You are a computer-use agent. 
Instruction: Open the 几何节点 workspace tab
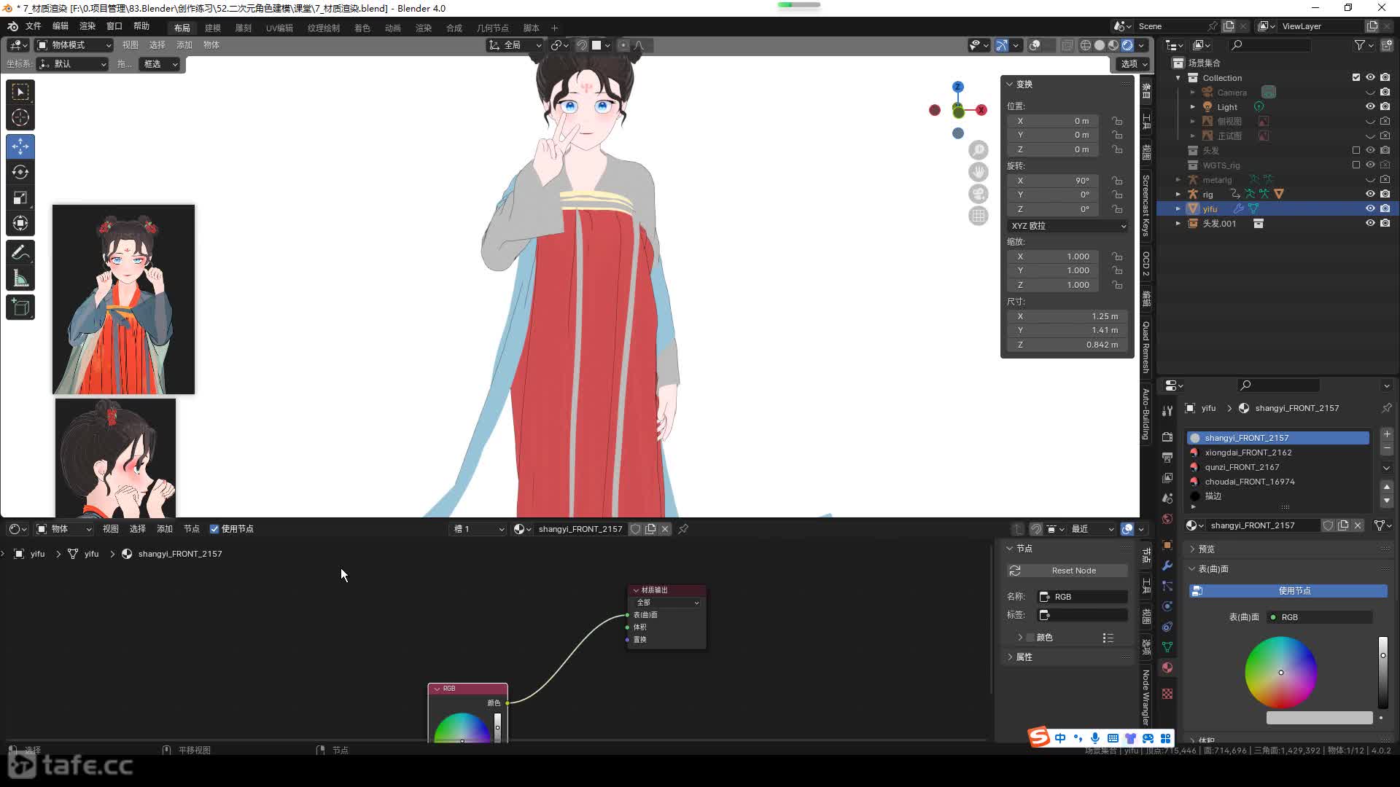493,28
